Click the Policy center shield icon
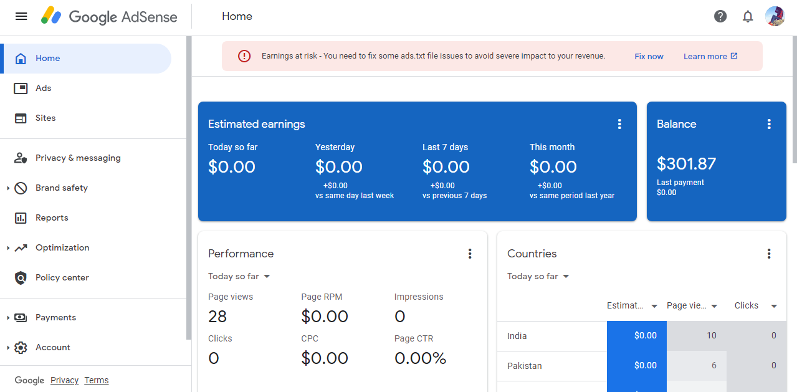The width and height of the screenshot is (797, 392). coord(21,277)
